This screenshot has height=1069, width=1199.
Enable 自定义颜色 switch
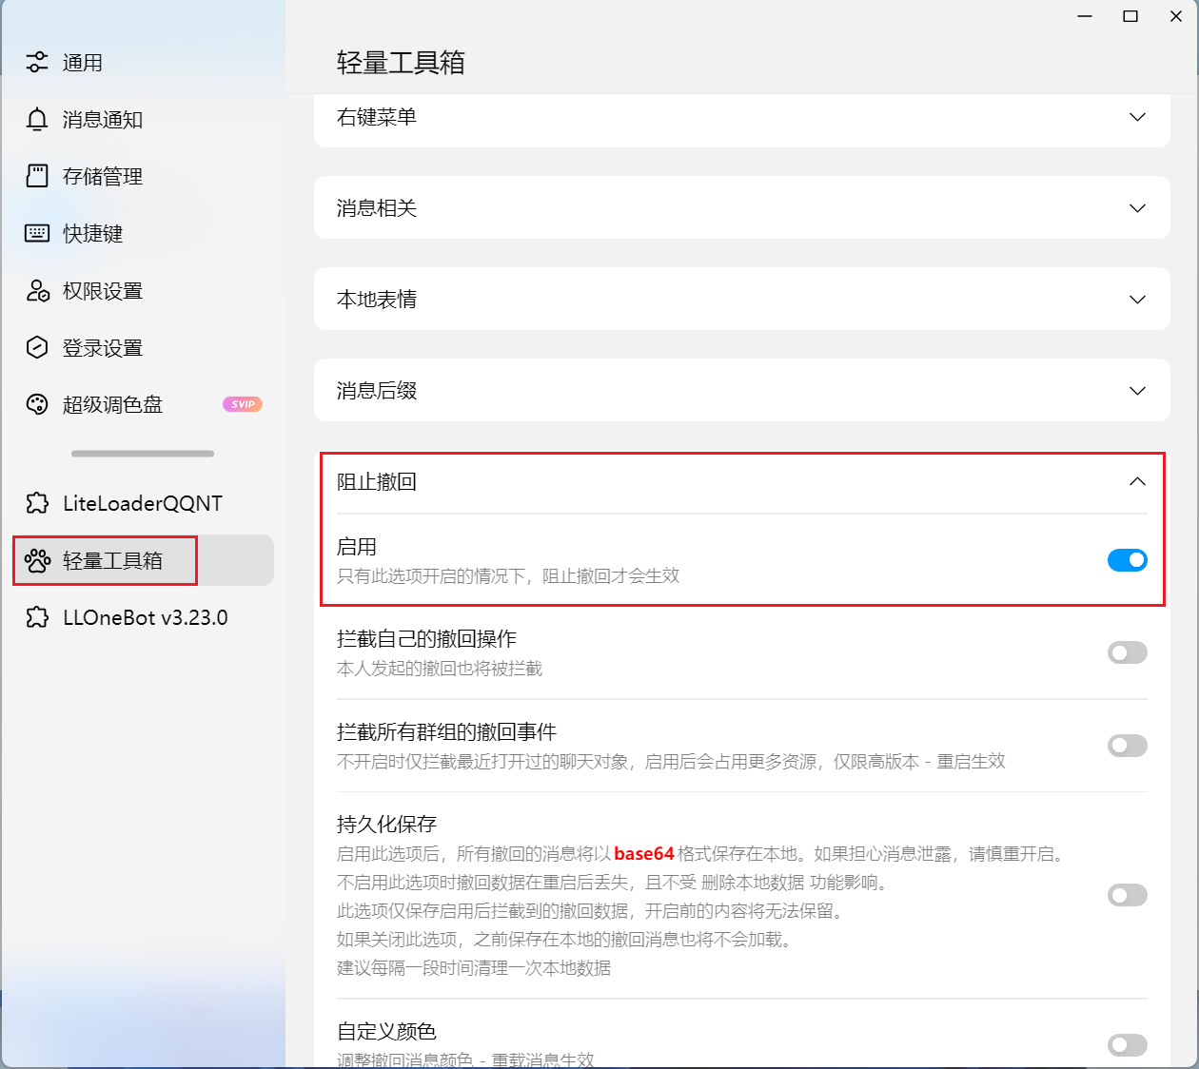(x=1128, y=1045)
